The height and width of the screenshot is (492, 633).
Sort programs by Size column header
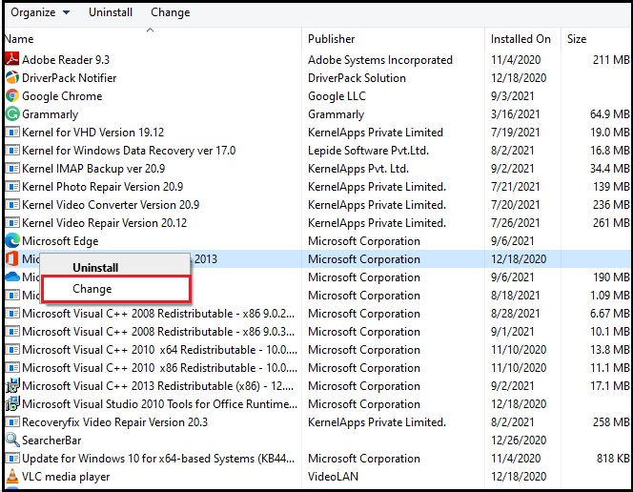[x=577, y=39]
